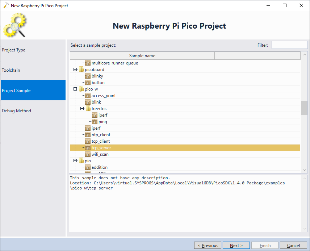
Task: Maximize the wizard window
Action: 285,5
